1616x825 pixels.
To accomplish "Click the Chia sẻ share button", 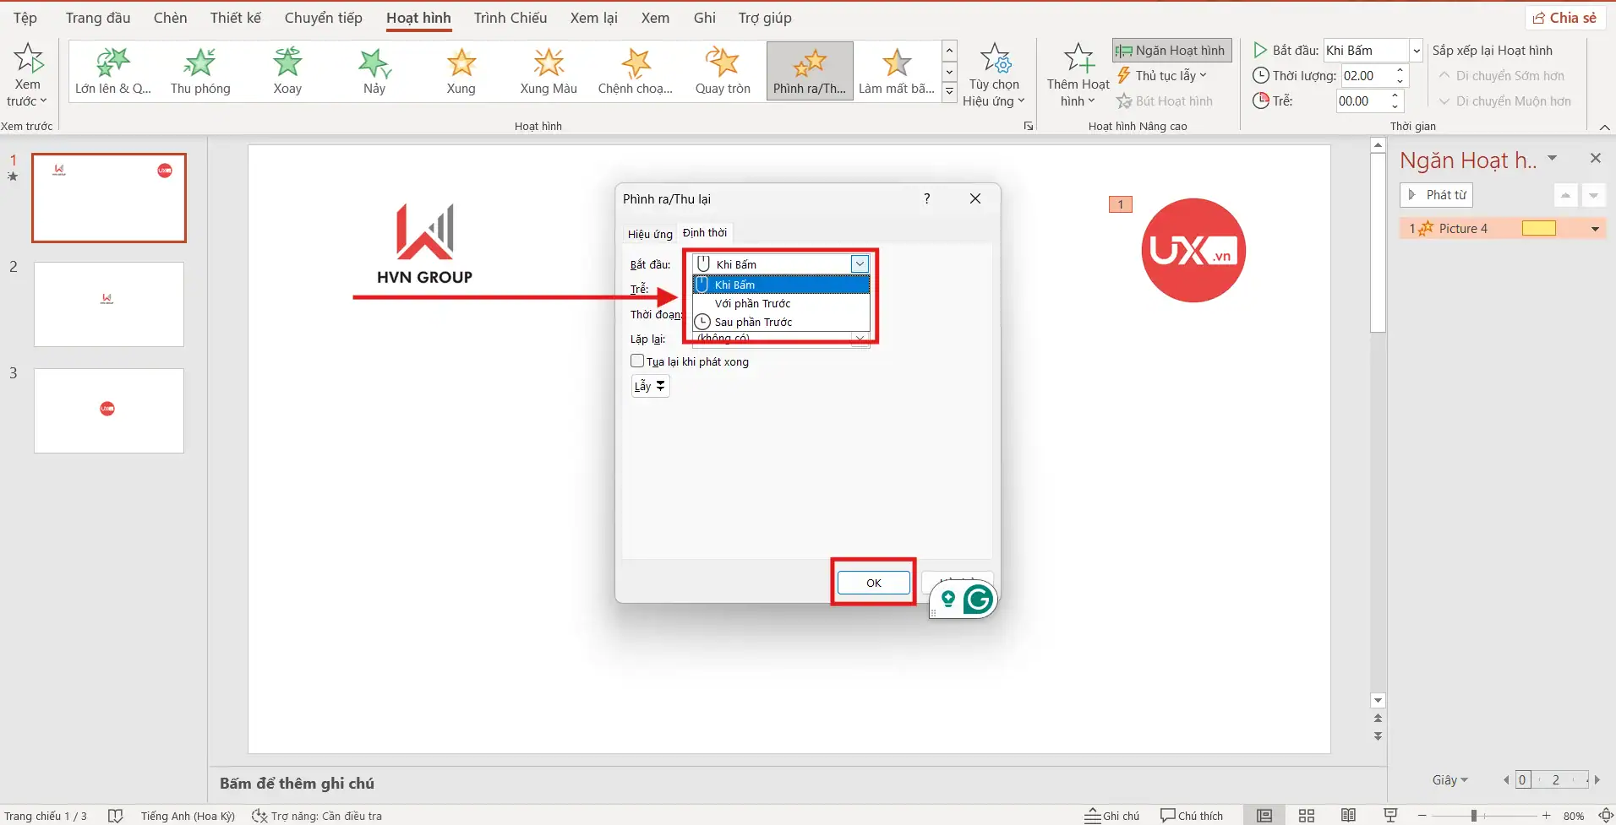I will tap(1564, 18).
